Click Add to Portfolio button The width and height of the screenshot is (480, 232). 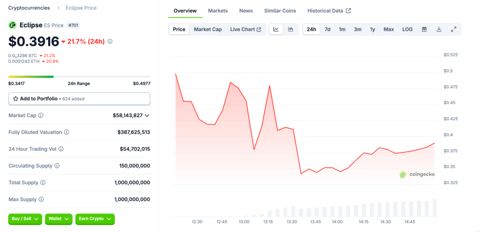79,99
